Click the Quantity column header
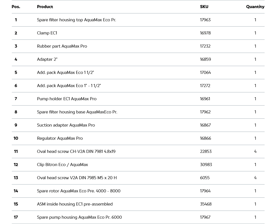 coord(255,7)
